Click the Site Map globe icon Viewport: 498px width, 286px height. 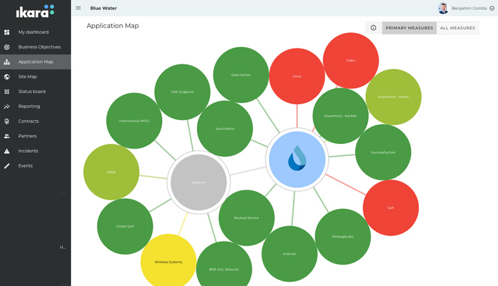click(7, 76)
